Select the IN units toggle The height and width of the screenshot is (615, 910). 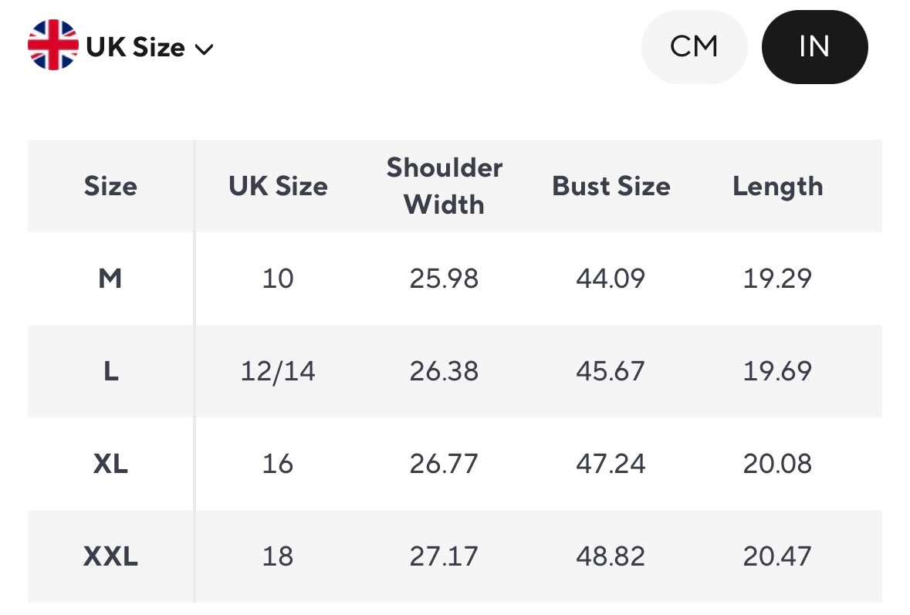pos(814,46)
